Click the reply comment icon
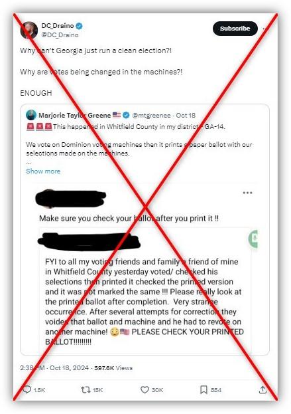The image size is (291, 414). [x=27, y=389]
